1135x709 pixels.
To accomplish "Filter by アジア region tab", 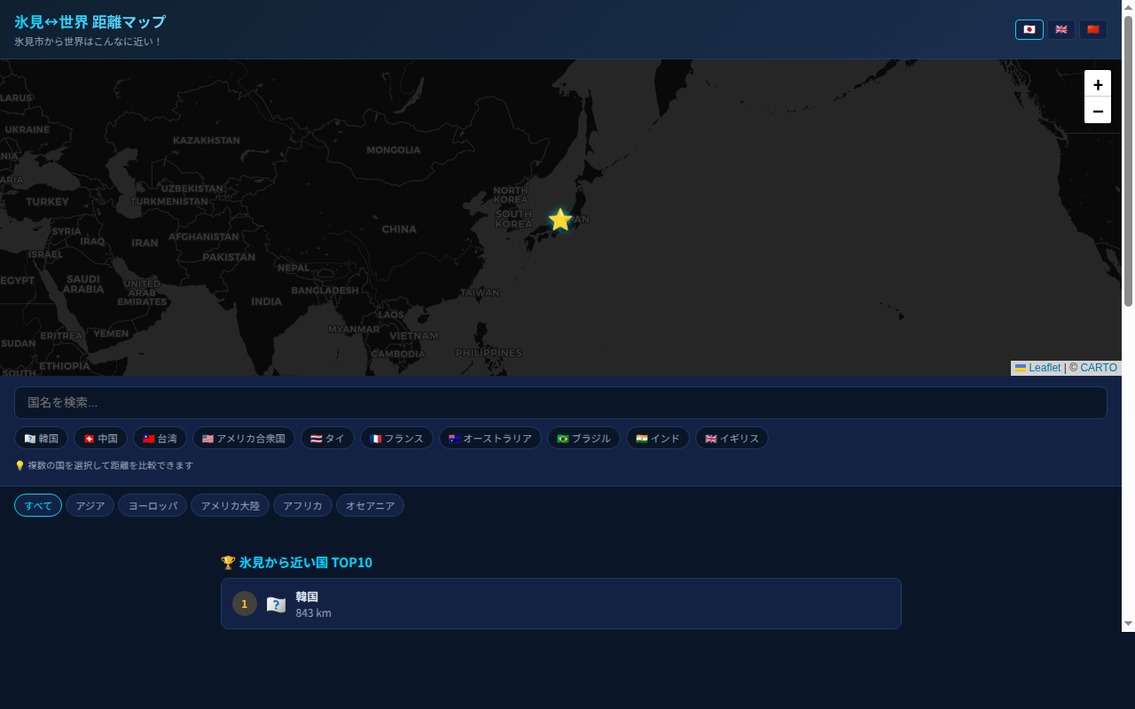I will tap(90, 506).
